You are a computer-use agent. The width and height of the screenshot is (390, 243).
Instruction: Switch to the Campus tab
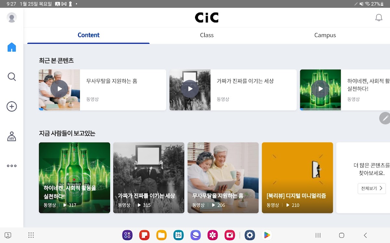(x=325, y=35)
